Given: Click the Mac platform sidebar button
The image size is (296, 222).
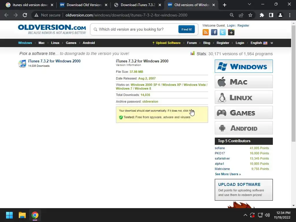Looking at the screenshot, I should [x=244, y=82].
